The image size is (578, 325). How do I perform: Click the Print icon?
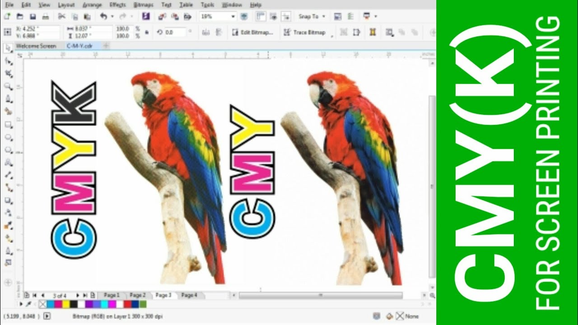tap(45, 16)
